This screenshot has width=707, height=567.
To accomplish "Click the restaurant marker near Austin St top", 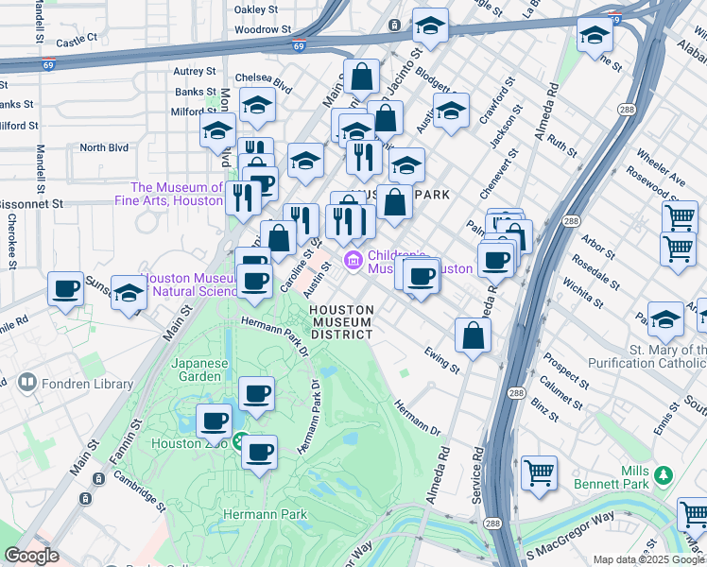I will 365,158.
